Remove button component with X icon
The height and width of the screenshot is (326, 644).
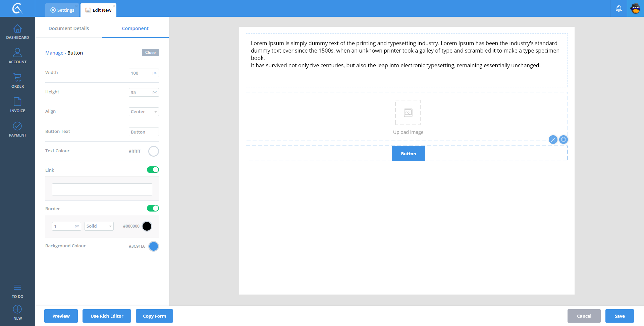pos(553,140)
